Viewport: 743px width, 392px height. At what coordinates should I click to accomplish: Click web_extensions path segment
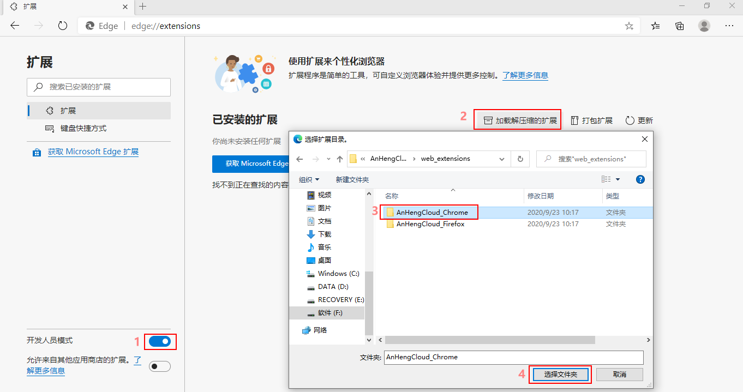(x=445, y=159)
